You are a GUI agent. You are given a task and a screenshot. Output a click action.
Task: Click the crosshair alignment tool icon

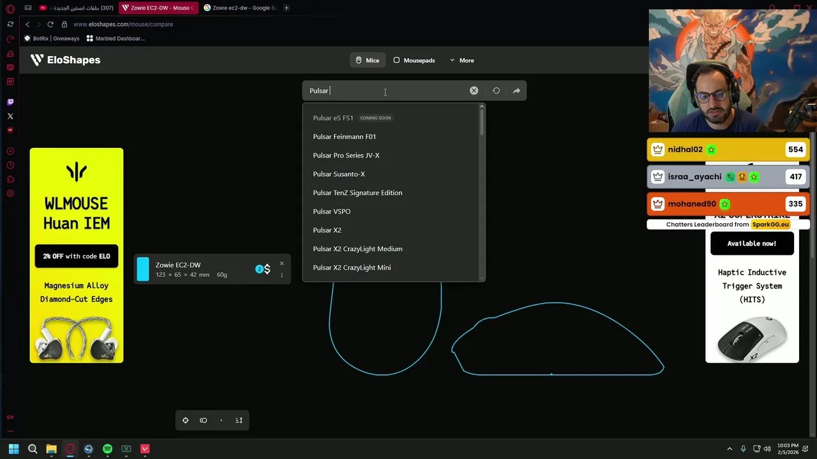tap(185, 420)
